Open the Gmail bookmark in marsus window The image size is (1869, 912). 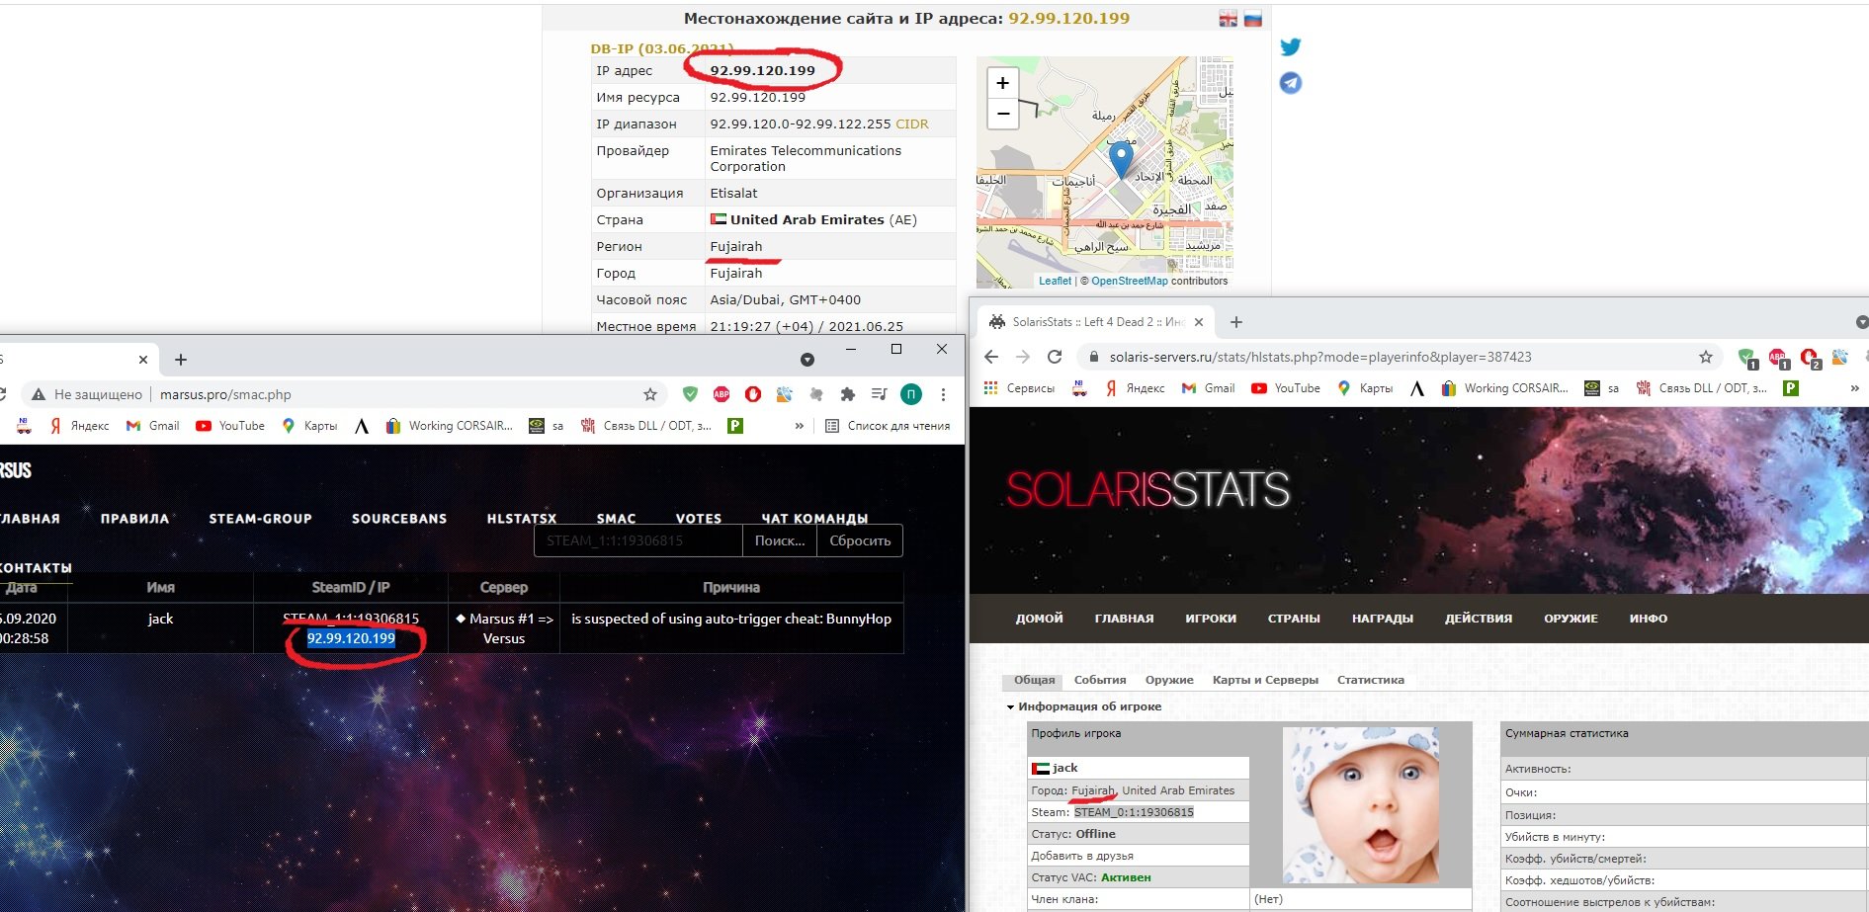pos(152,426)
